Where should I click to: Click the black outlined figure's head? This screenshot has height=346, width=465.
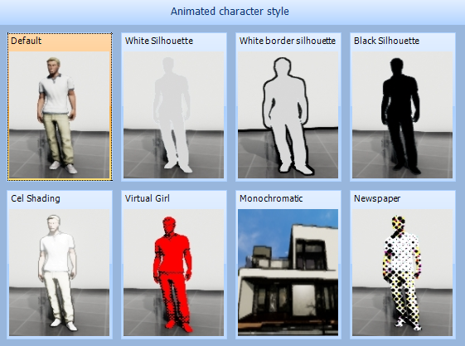pyautogui.click(x=283, y=67)
